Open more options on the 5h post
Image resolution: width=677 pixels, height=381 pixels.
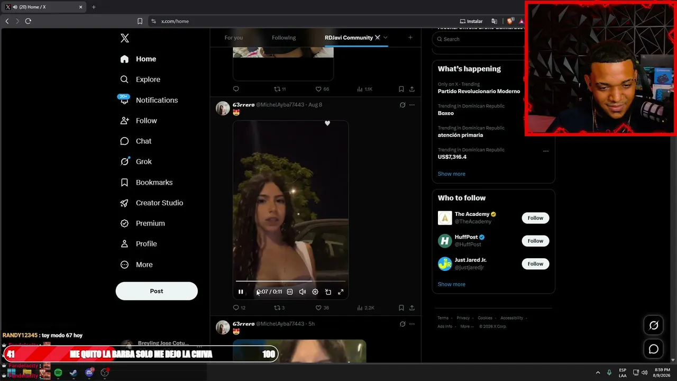coord(412,324)
